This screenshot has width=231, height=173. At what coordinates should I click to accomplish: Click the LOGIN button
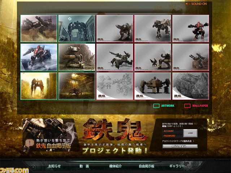coord(190,133)
